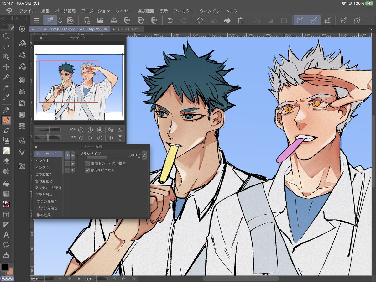This screenshot has height=282, width=376.
Task: Open 編集 menu
Action: click(45, 11)
